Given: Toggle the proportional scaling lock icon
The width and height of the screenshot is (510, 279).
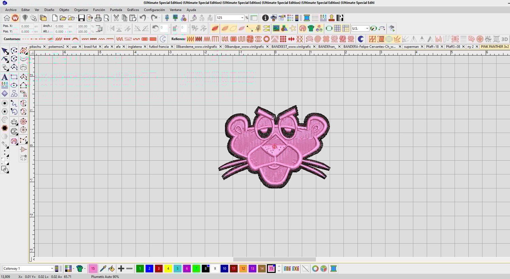Looking at the screenshot, I should click(99, 29).
